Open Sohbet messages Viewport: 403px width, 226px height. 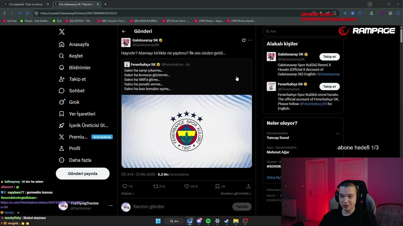pos(72,91)
